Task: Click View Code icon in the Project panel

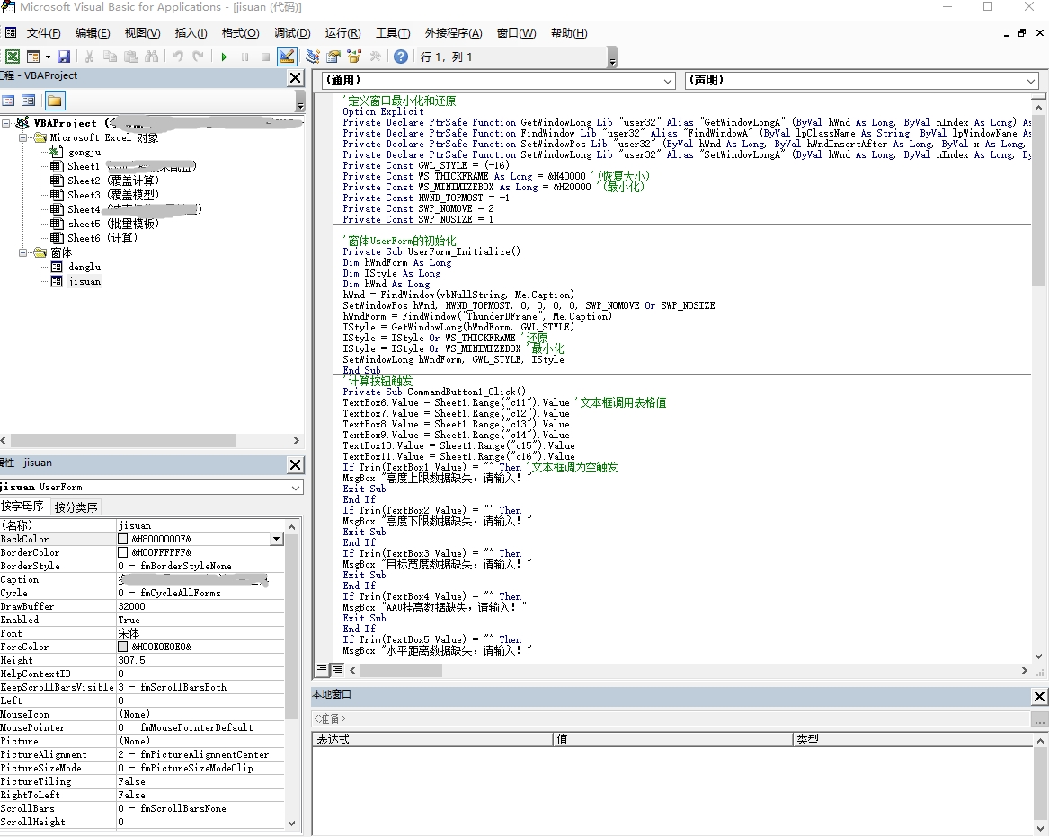Action: point(9,101)
